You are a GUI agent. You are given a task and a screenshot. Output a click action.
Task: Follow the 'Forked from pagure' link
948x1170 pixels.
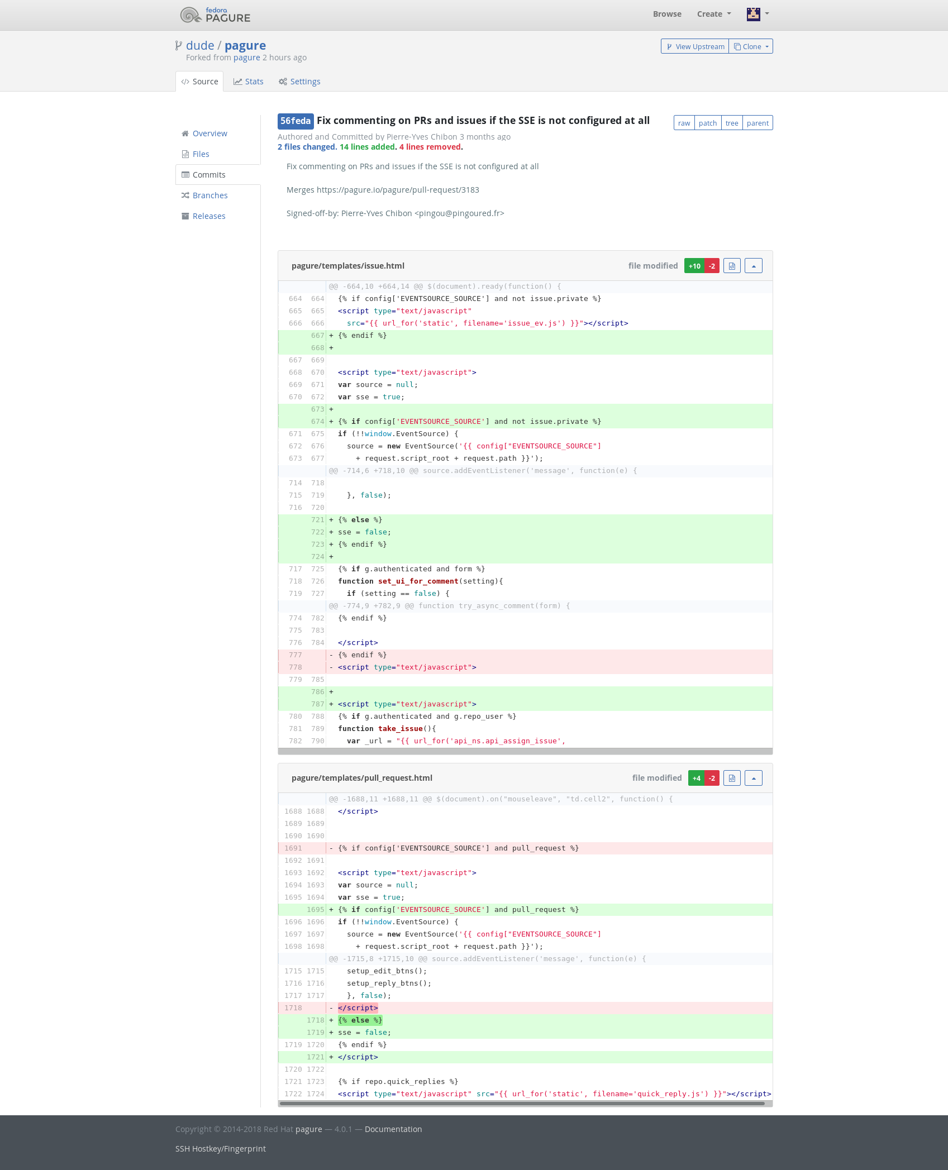point(247,58)
